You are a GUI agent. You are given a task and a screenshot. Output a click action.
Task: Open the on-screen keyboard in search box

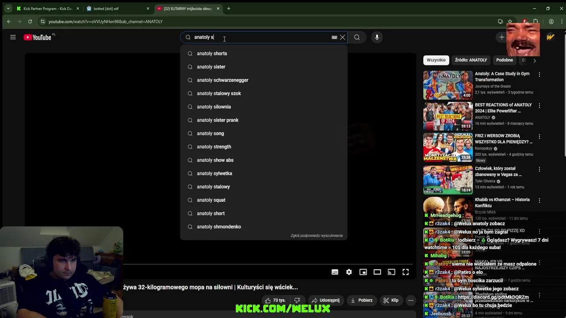[x=334, y=38]
